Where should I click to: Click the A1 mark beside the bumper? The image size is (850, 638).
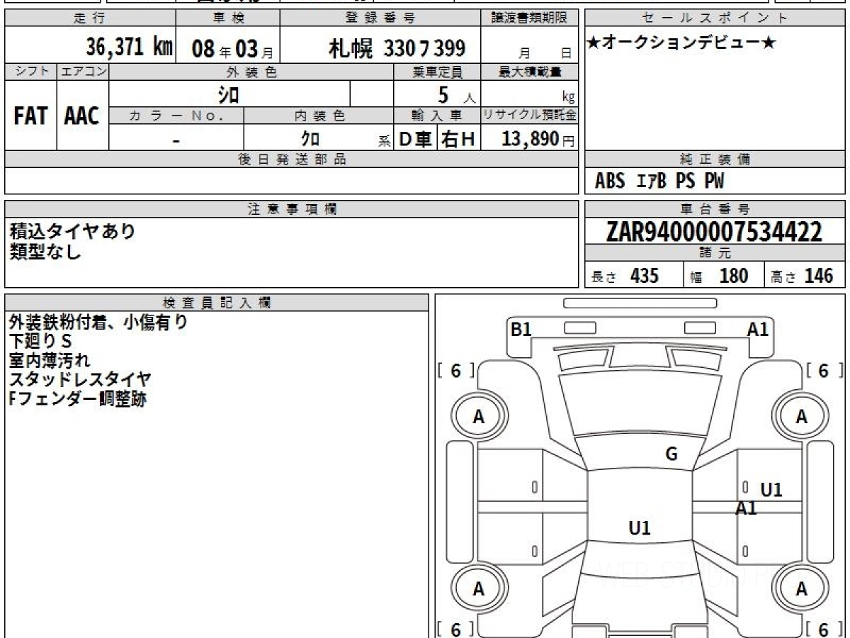click(758, 329)
